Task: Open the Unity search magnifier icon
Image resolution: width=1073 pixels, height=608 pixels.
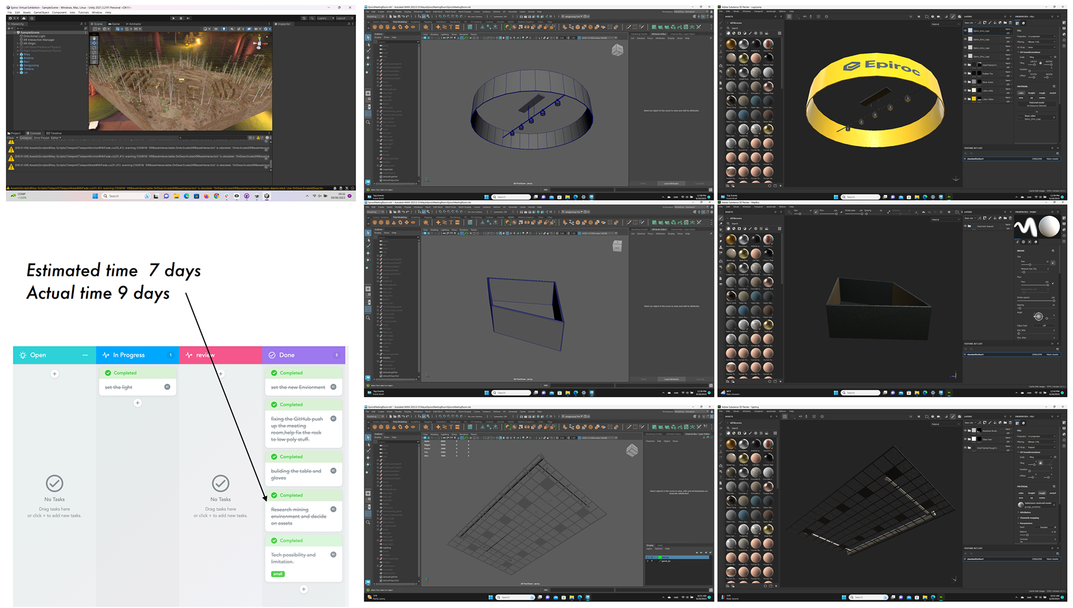Action: click(311, 18)
